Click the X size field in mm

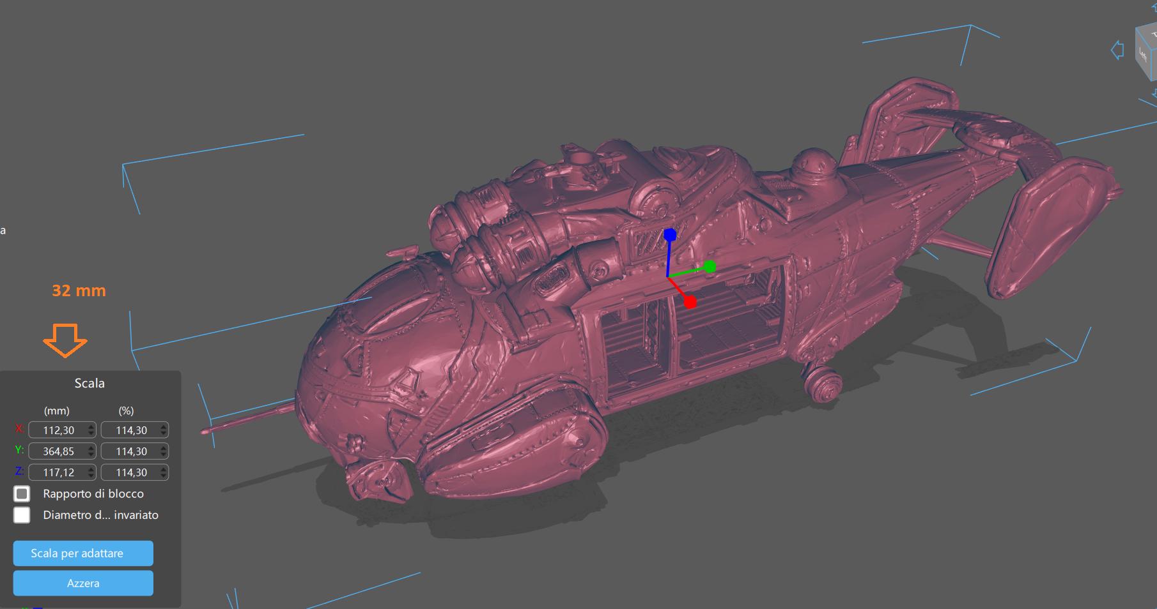click(58, 430)
